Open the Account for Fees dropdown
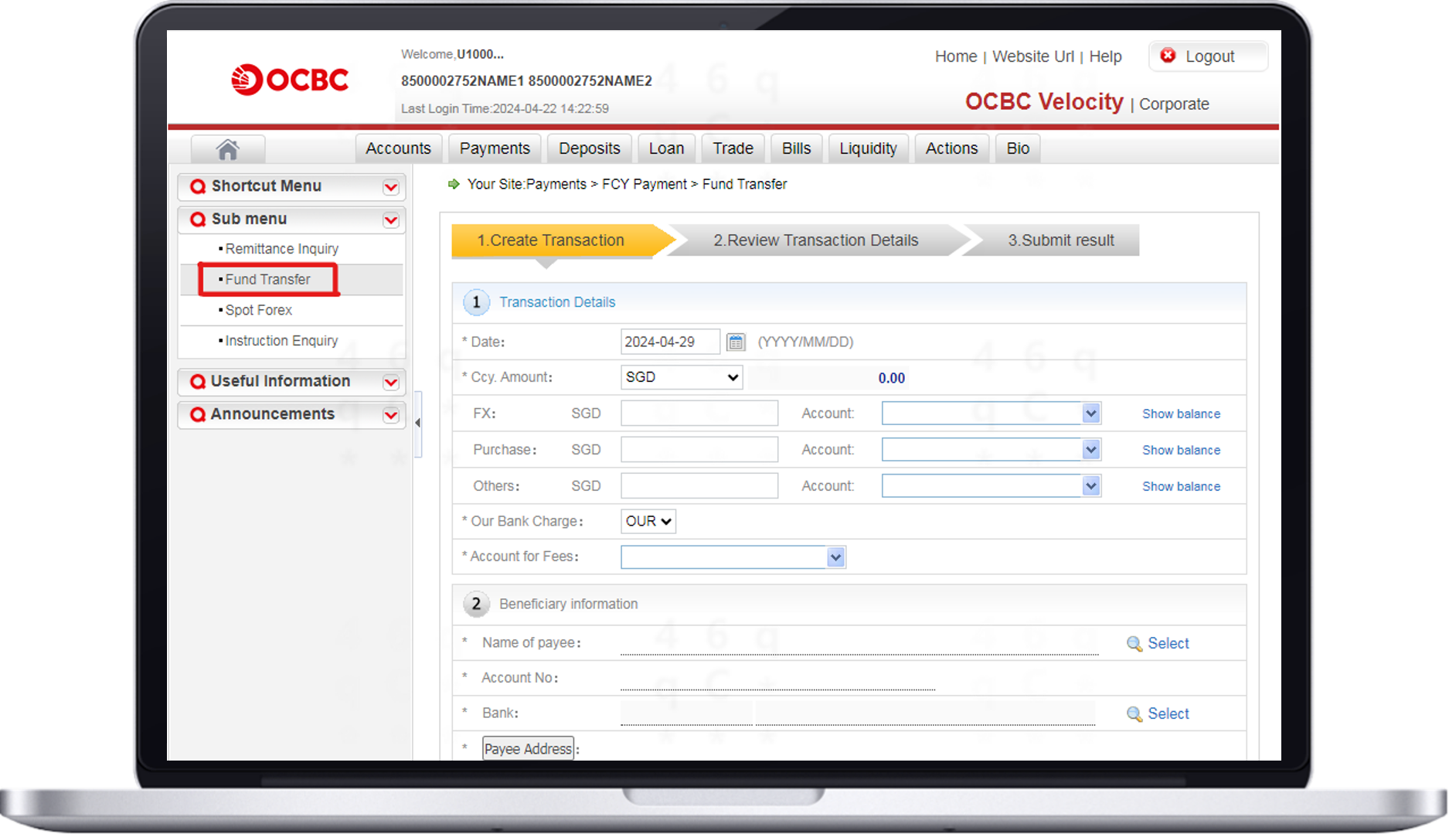 click(733, 557)
